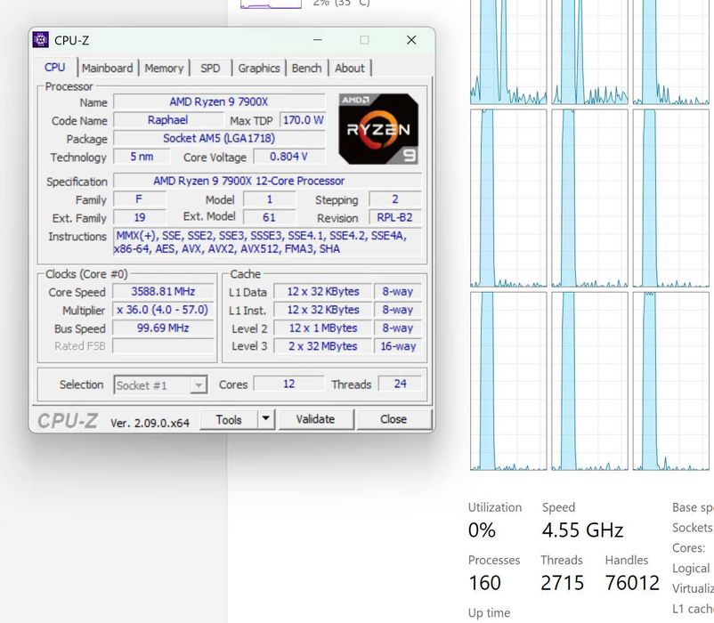Click the Ver. 2.09.0.x64 version text

150,423
